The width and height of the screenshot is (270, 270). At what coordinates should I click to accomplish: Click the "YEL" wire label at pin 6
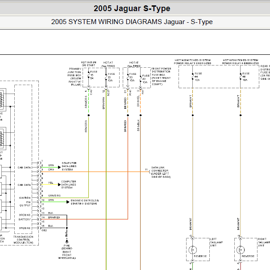point(50,183)
